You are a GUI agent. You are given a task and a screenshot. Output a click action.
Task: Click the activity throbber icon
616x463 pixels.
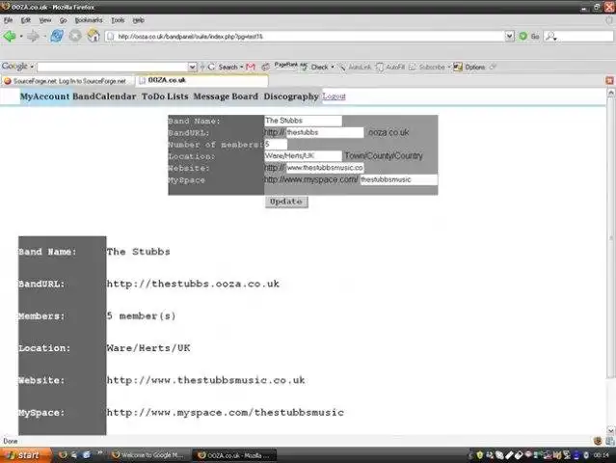pos(609,20)
